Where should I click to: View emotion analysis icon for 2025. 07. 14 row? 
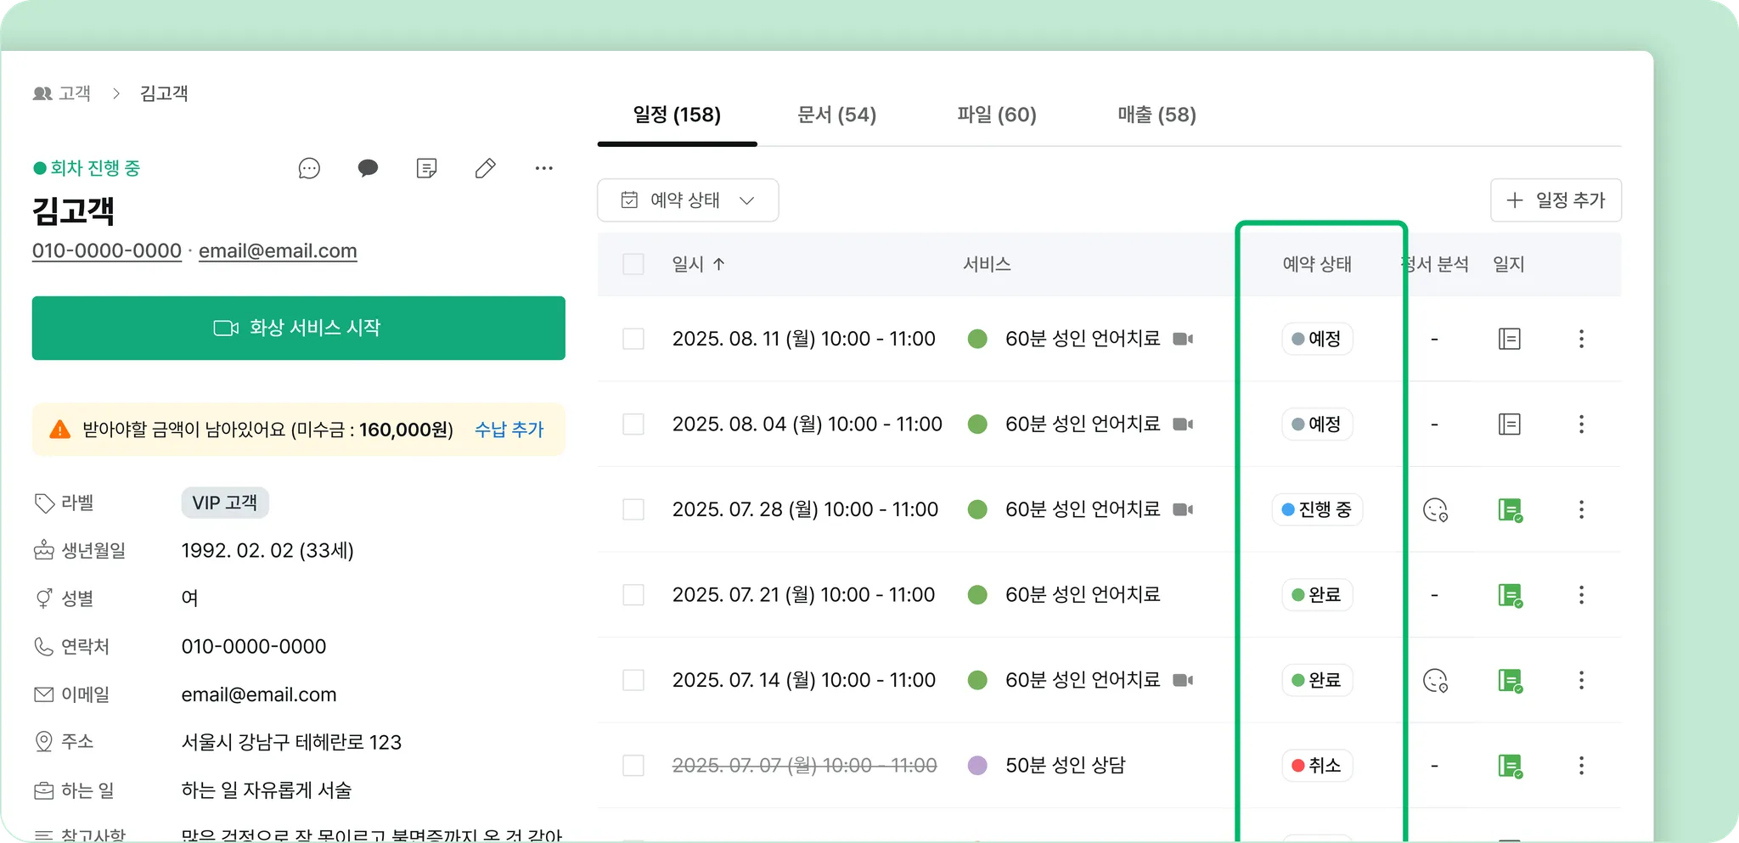1435,680
